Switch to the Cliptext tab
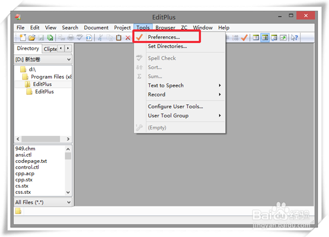The width and height of the screenshot is (329, 237). coord(50,49)
